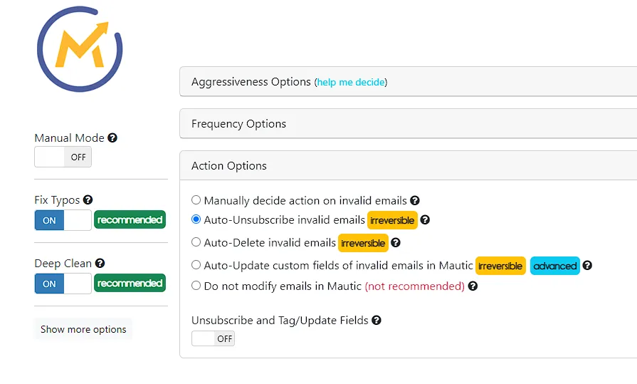Turn off the Deep Clean switch
This screenshot has height=384, width=637.
coord(63,284)
